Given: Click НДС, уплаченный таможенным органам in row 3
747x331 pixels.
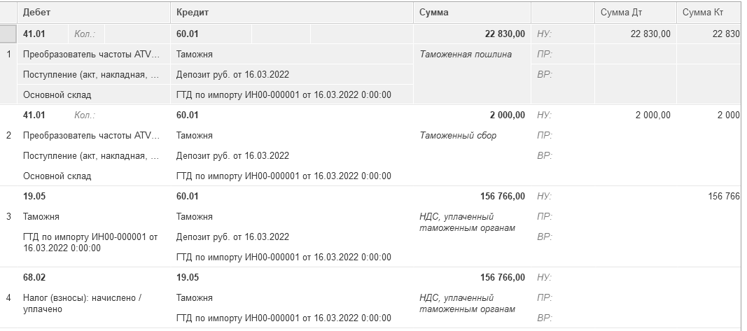Looking at the screenshot, I should [x=467, y=223].
